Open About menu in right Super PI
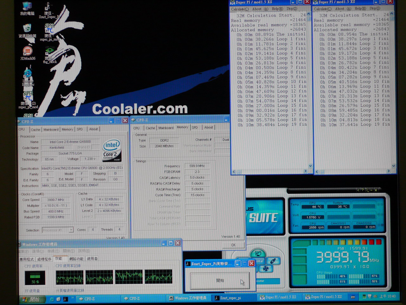The height and width of the screenshot is (305, 406). 344,9
